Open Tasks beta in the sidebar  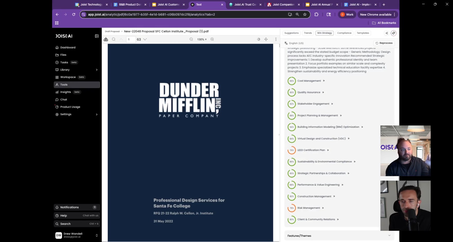66,62
